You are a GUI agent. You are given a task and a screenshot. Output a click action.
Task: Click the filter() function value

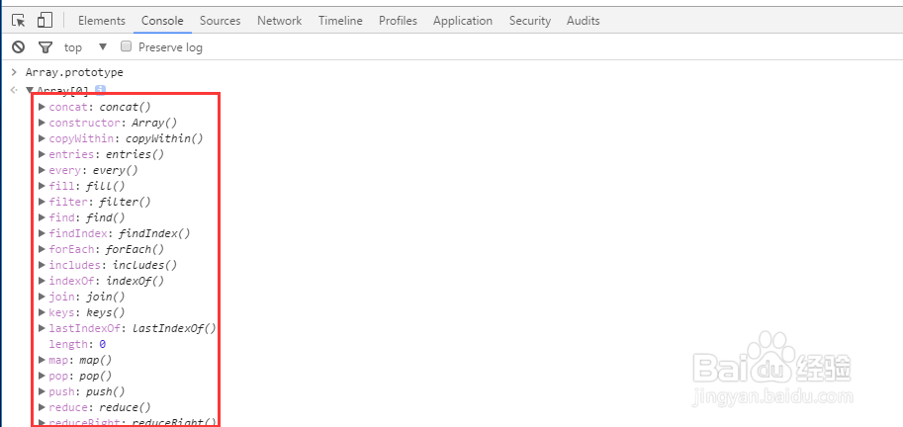pyautogui.click(x=125, y=202)
